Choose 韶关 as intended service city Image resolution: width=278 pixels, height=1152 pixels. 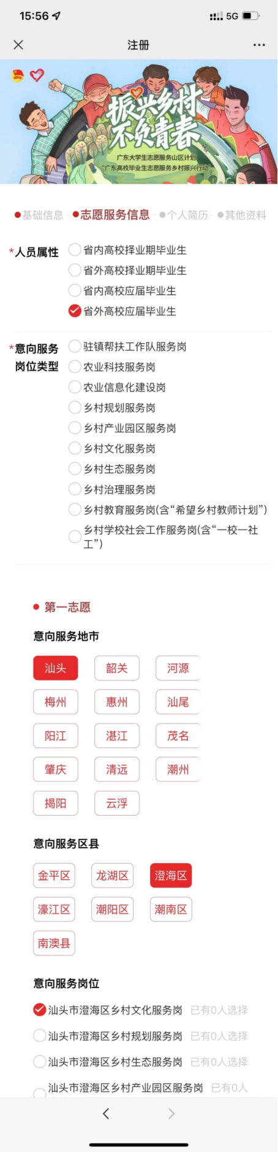117,668
